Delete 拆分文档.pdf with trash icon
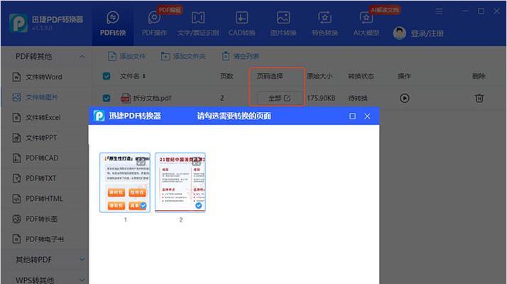507x284 pixels. [479, 98]
